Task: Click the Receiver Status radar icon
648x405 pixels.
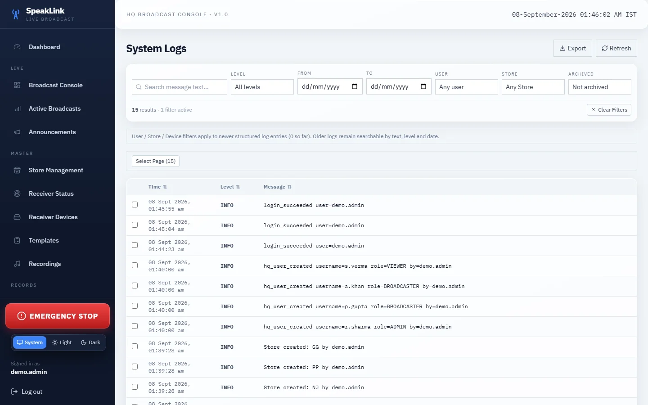Action: pos(17,193)
